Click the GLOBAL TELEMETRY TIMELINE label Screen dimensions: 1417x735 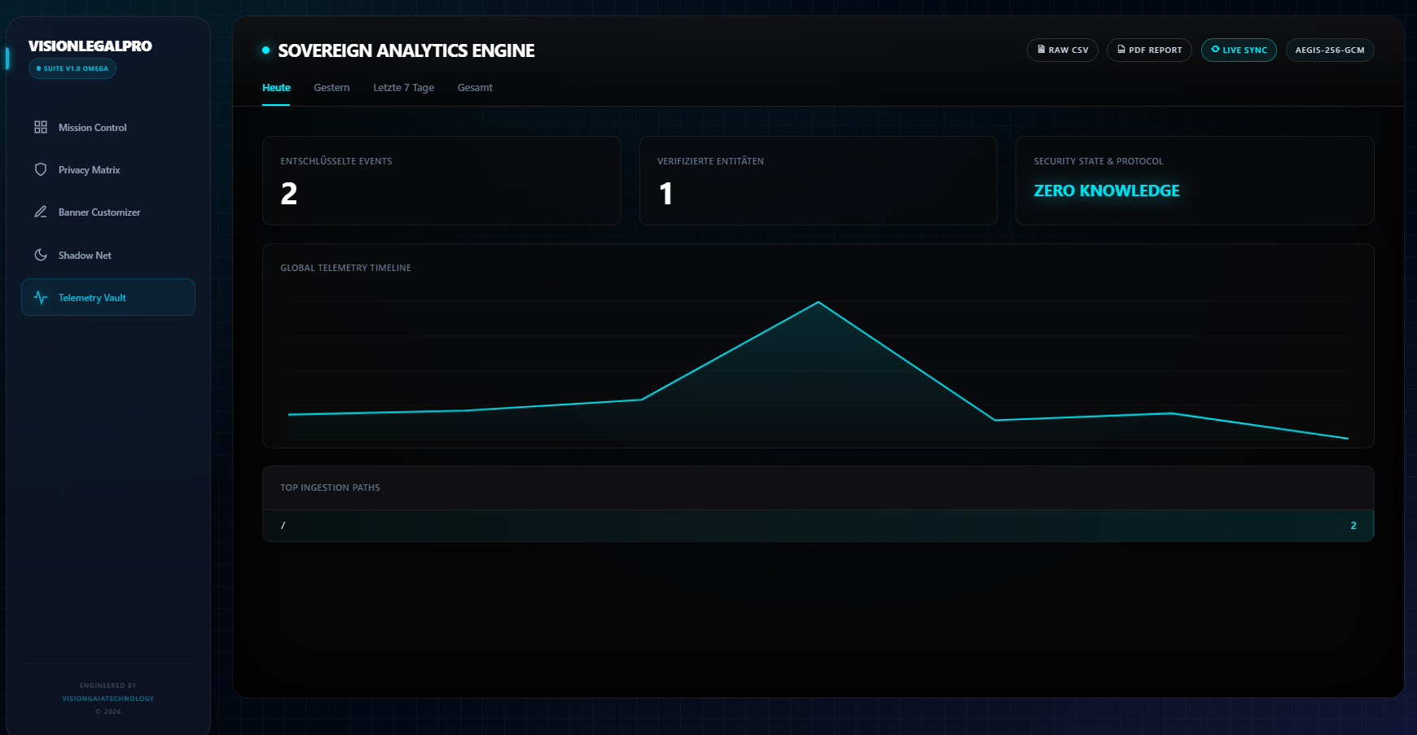click(x=345, y=268)
